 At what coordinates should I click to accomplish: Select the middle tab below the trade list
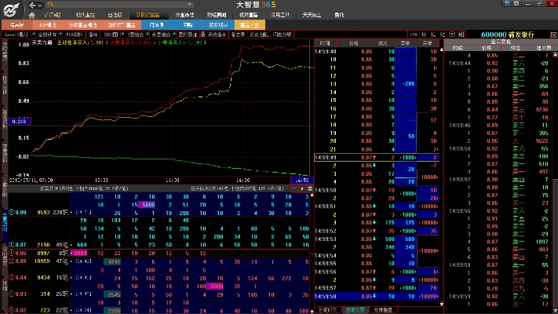pos(354,310)
